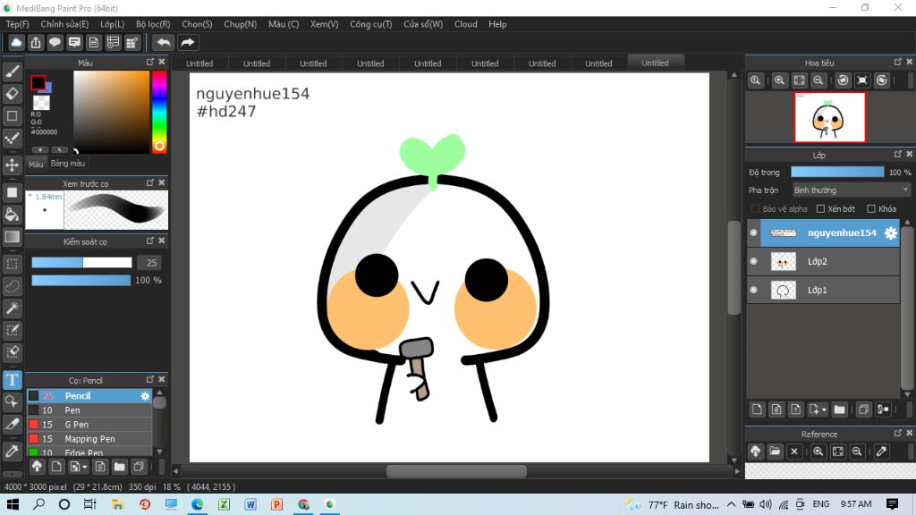
Task: Switch to the Bảng màu tab
Action: click(x=68, y=164)
